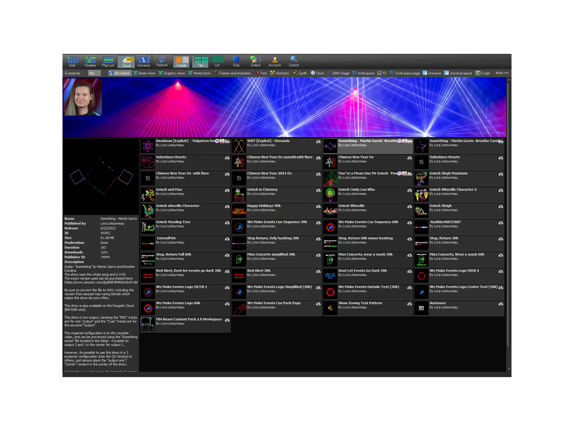Download Valentines Hearts via cloud icon

[227, 158]
